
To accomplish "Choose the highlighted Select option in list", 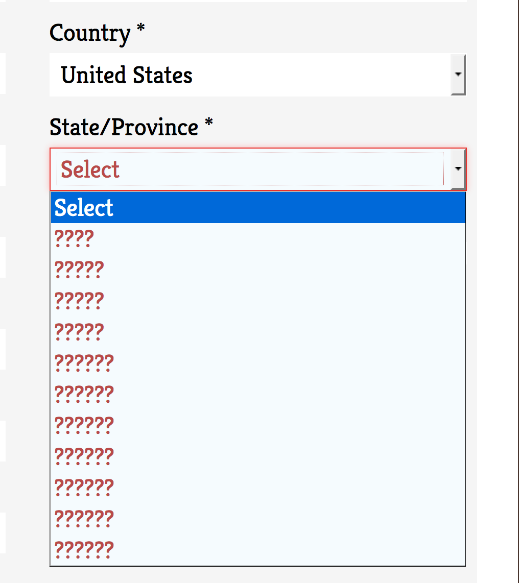I will click(x=258, y=208).
